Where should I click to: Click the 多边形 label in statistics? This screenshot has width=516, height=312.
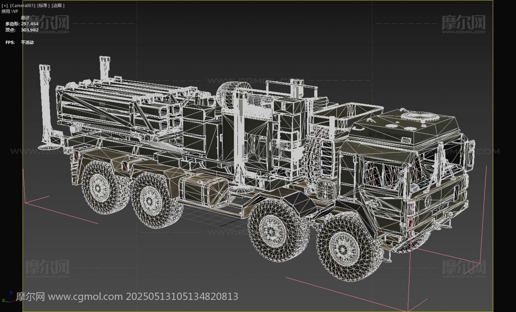[x=12, y=24]
